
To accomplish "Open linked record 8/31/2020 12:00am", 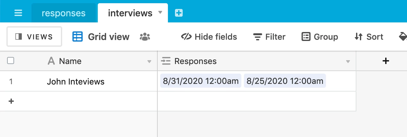I will pos(201,81).
